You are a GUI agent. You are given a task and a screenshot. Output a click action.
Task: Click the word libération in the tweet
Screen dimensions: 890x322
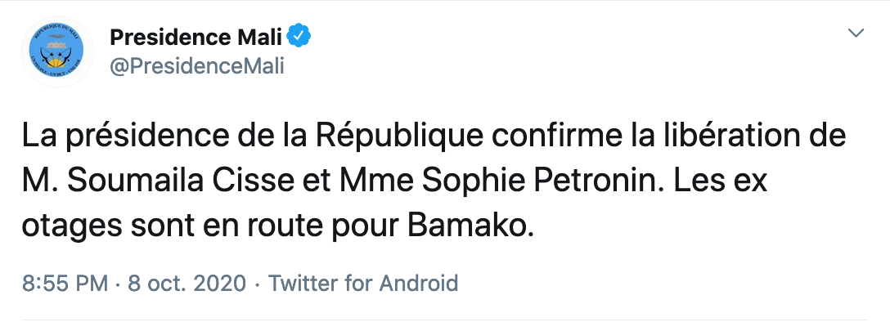[x=742, y=136]
